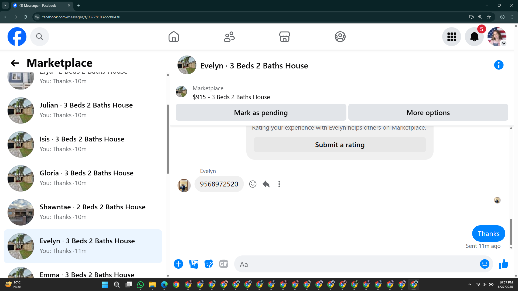The image size is (518, 291).
Task: Go to the Home feed icon
Action: (x=174, y=37)
